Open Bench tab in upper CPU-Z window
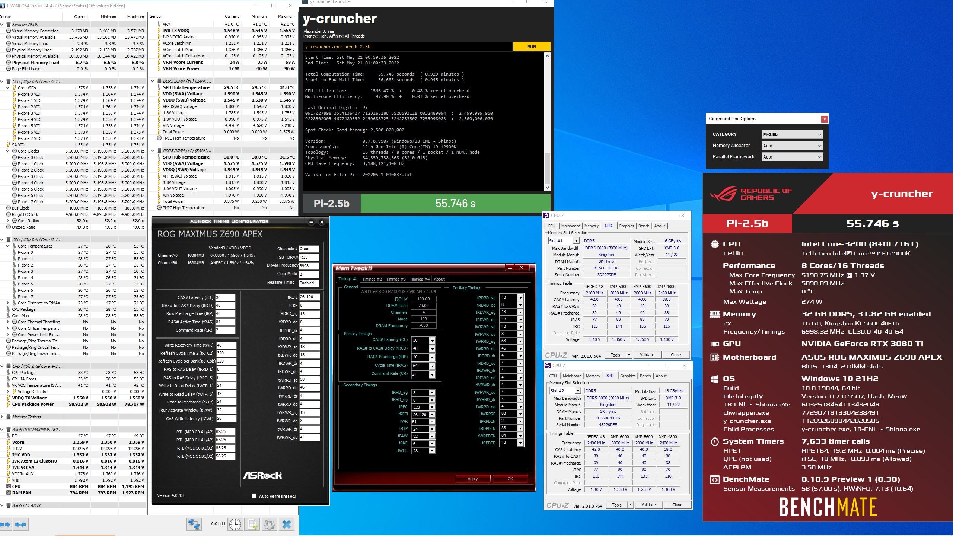The width and height of the screenshot is (953, 536). point(644,226)
